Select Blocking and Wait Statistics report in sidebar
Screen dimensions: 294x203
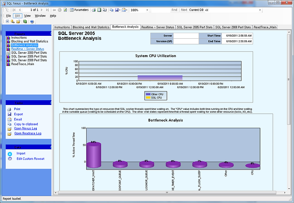pyautogui.click(x=30, y=41)
